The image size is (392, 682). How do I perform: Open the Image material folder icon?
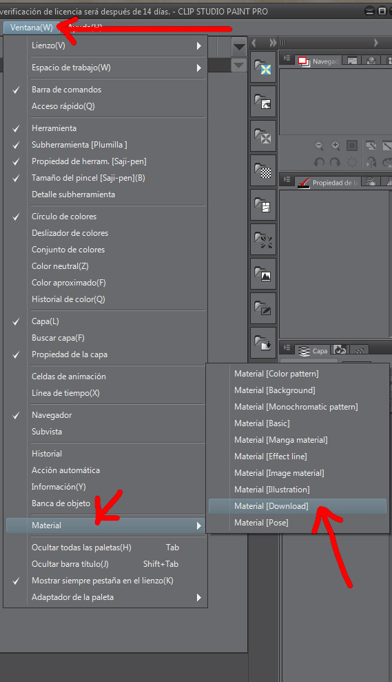click(263, 273)
